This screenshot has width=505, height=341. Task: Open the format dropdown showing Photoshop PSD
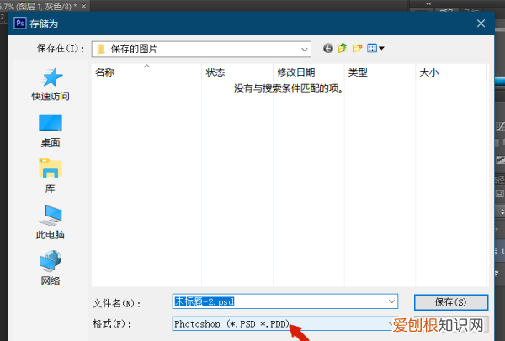pyautogui.click(x=284, y=324)
